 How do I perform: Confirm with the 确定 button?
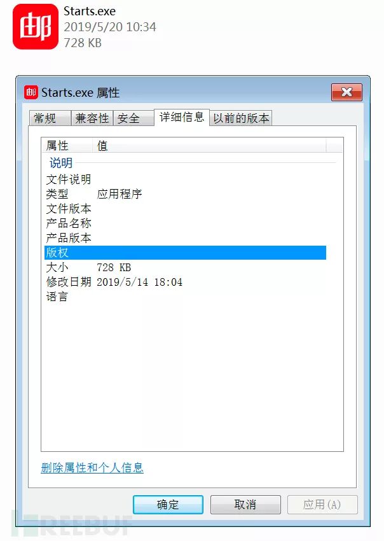click(168, 505)
